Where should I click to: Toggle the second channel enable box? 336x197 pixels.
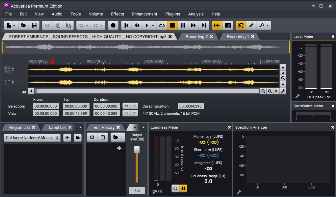coord(7,82)
